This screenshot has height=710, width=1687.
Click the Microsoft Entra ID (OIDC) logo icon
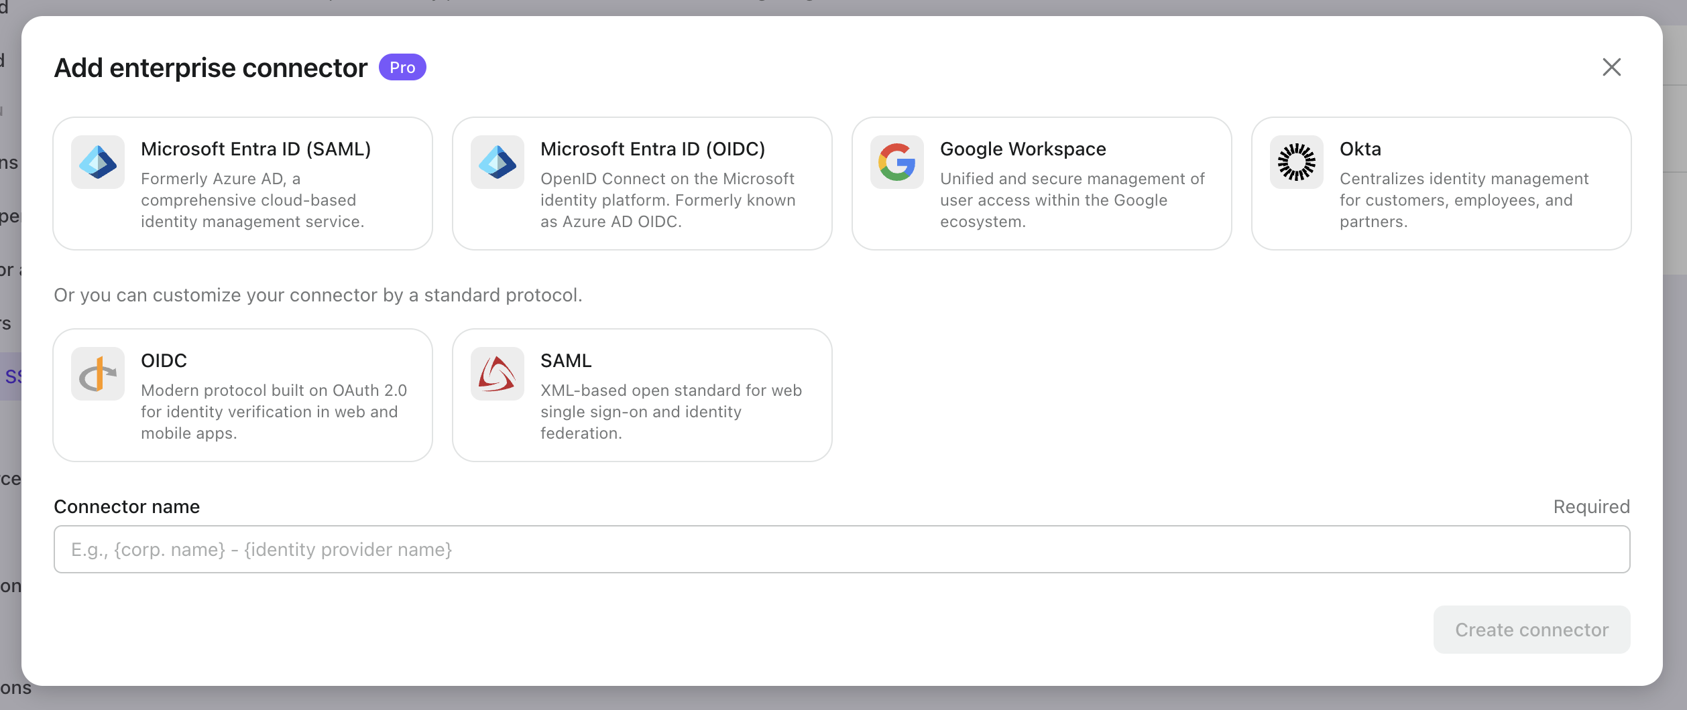click(x=498, y=162)
